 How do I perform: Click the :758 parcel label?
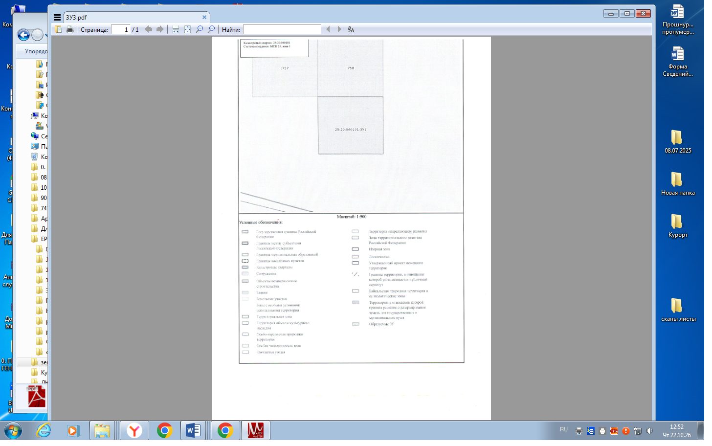tap(350, 68)
